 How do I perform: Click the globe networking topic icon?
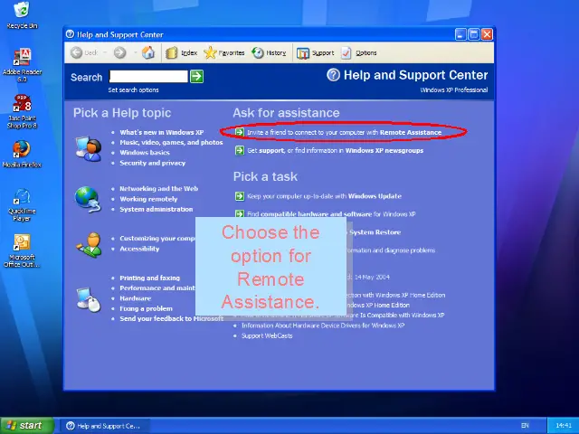(x=88, y=200)
